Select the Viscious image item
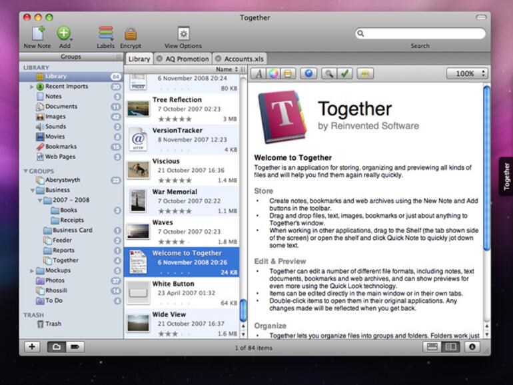This screenshot has height=385, width=513. point(182,171)
